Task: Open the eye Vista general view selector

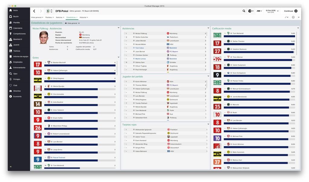Action: 72,23
